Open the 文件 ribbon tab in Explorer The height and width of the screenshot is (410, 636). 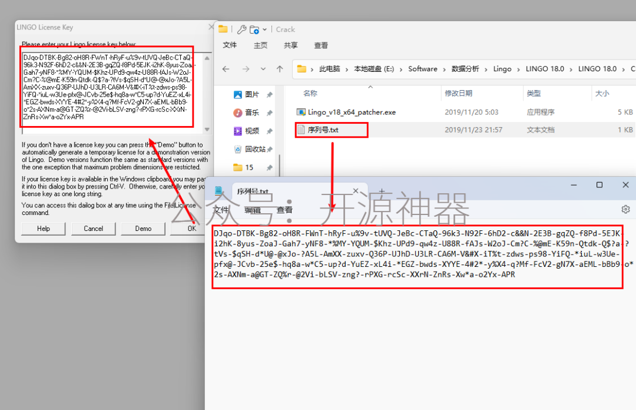230,45
